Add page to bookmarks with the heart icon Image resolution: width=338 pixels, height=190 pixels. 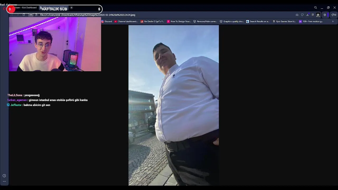(302, 15)
